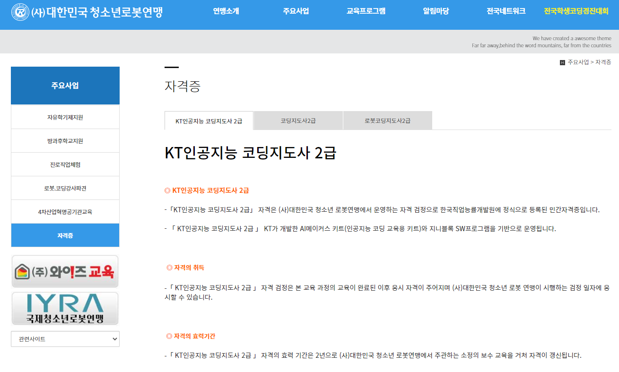The height and width of the screenshot is (372, 619).
Task: Open the 알림마당 menu
Action: (x=436, y=11)
